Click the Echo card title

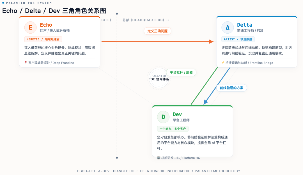click(x=46, y=25)
